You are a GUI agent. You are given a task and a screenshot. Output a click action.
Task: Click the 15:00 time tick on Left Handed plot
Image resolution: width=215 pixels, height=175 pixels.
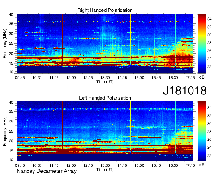(139, 165)
